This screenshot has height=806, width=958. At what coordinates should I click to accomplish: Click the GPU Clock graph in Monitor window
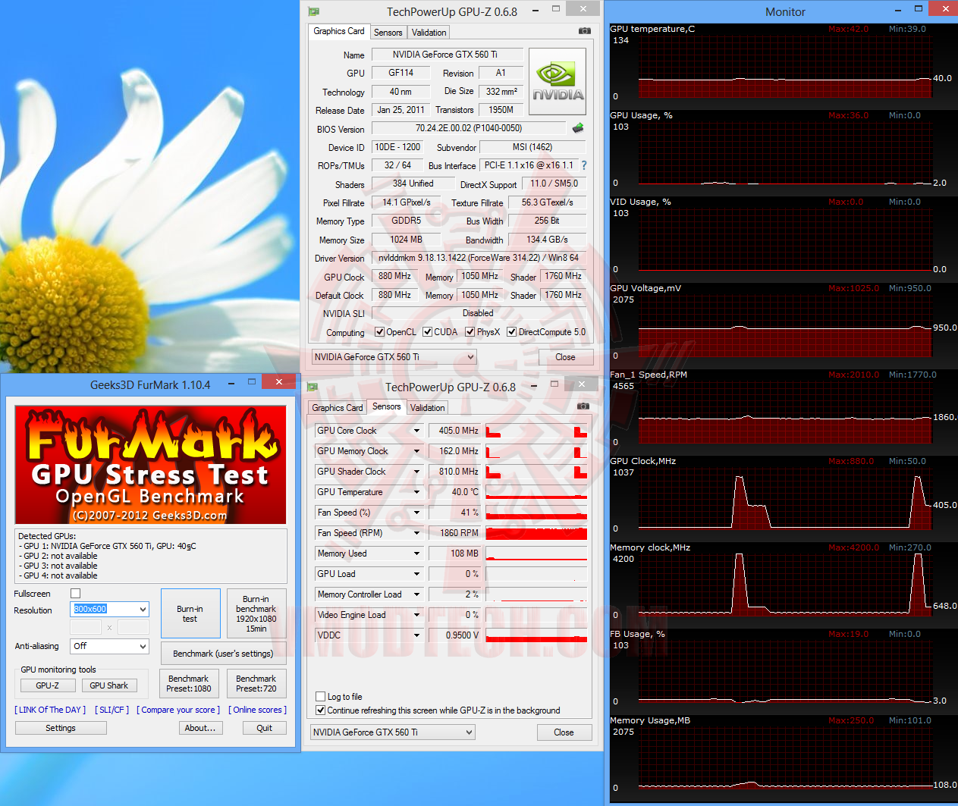coord(785,500)
